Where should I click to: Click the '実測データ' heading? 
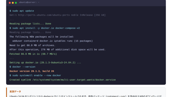[15, 92]
